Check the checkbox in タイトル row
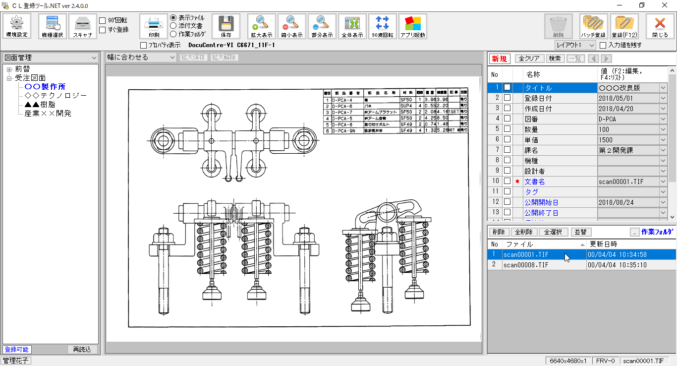Image resolution: width=677 pixels, height=366 pixels. [507, 87]
